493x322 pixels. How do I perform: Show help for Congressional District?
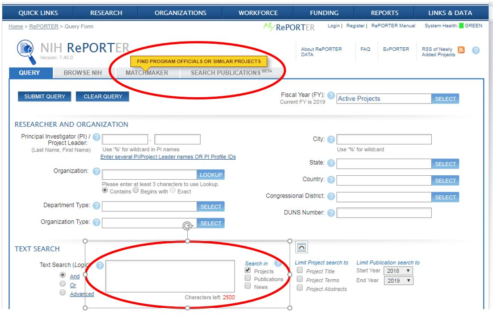[x=331, y=196]
